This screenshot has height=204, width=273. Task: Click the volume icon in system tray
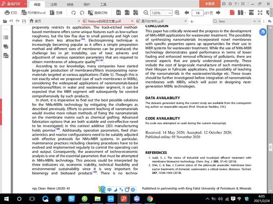click(220, 199)
